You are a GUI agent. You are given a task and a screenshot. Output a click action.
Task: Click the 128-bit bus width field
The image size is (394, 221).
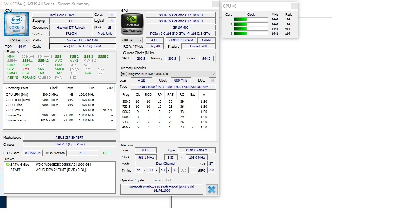207,40
